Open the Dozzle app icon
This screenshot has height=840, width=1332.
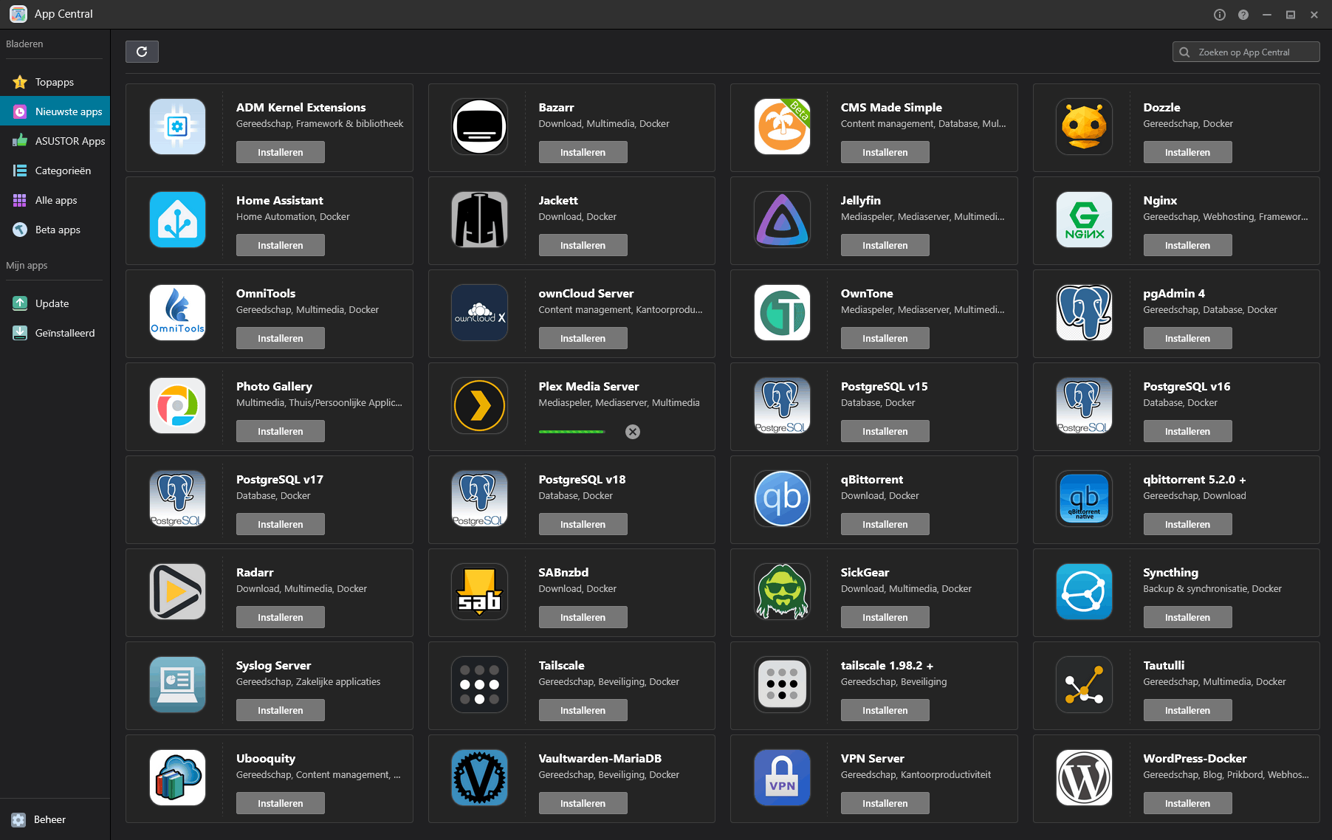[1084, 127]
